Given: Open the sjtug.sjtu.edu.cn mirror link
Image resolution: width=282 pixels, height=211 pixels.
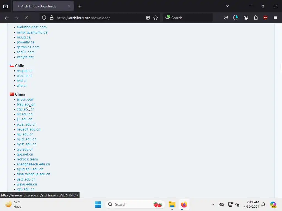Looking at the screenshot, I should pos(30,169).
